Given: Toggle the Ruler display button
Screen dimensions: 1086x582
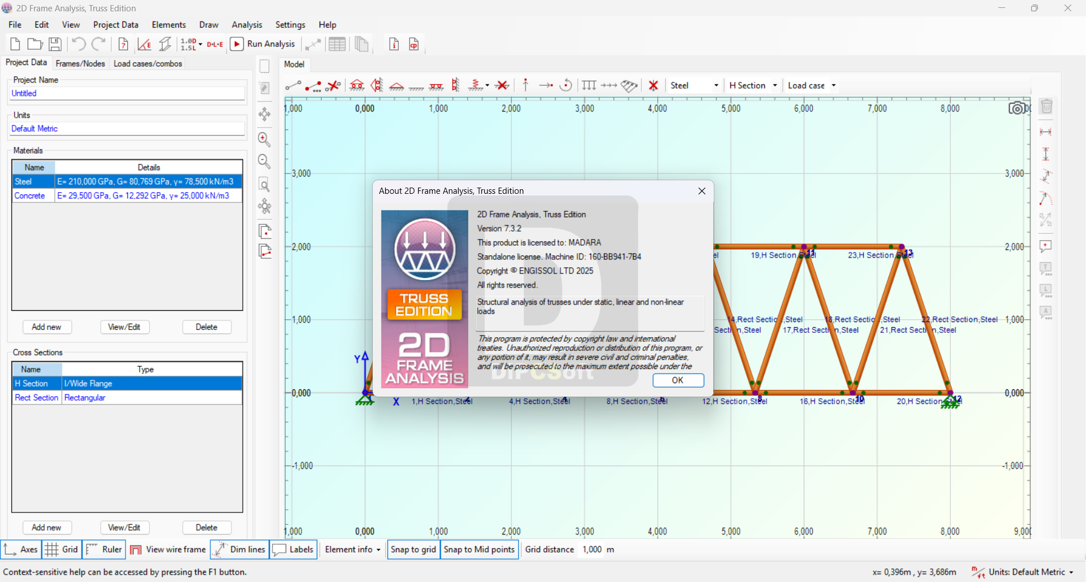Looking at the screenshot, I should pyautogui.click(x=104, y=549).
